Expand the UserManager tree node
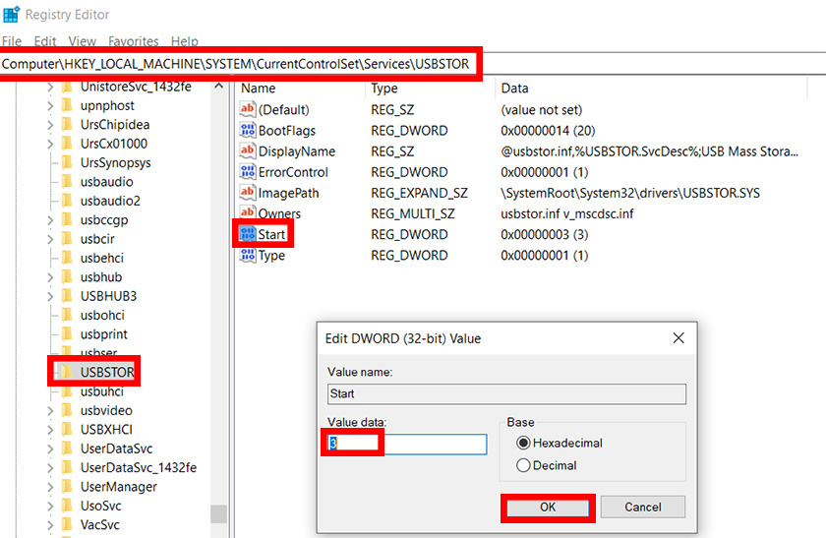 pyautogui.click(x=50, y=487)
